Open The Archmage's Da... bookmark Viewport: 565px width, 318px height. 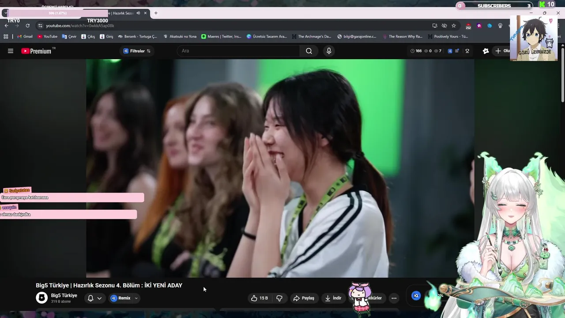pyautogui.click(x=311, y=37)
